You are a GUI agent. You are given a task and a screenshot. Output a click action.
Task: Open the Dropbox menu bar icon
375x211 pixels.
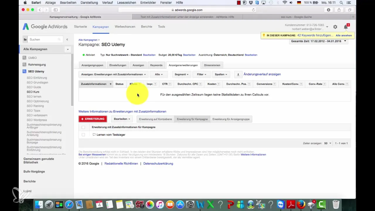pos(251,3)
